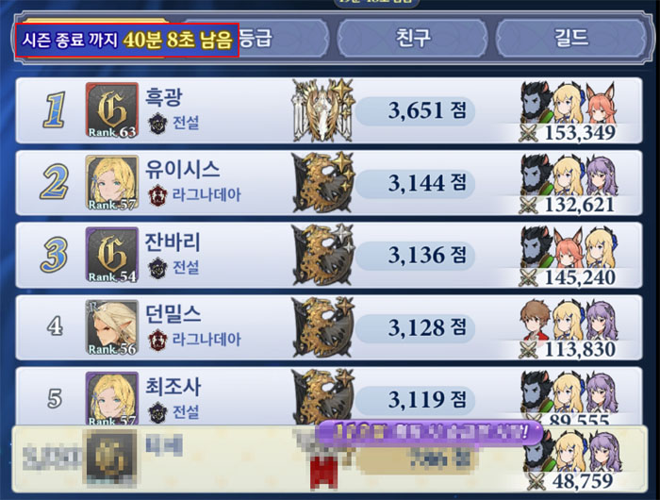Select the 등급 tab

[x=256, y=39]
